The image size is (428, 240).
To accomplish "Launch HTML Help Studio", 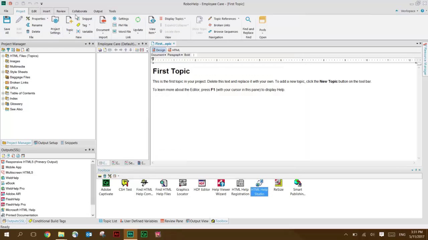I will point(259,187).
